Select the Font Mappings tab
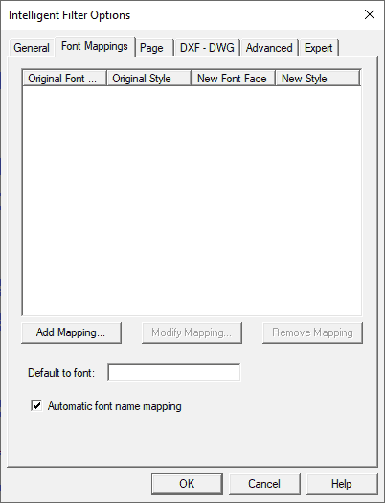This screenshot has width=385, height=503. click(x=95, y=46)
